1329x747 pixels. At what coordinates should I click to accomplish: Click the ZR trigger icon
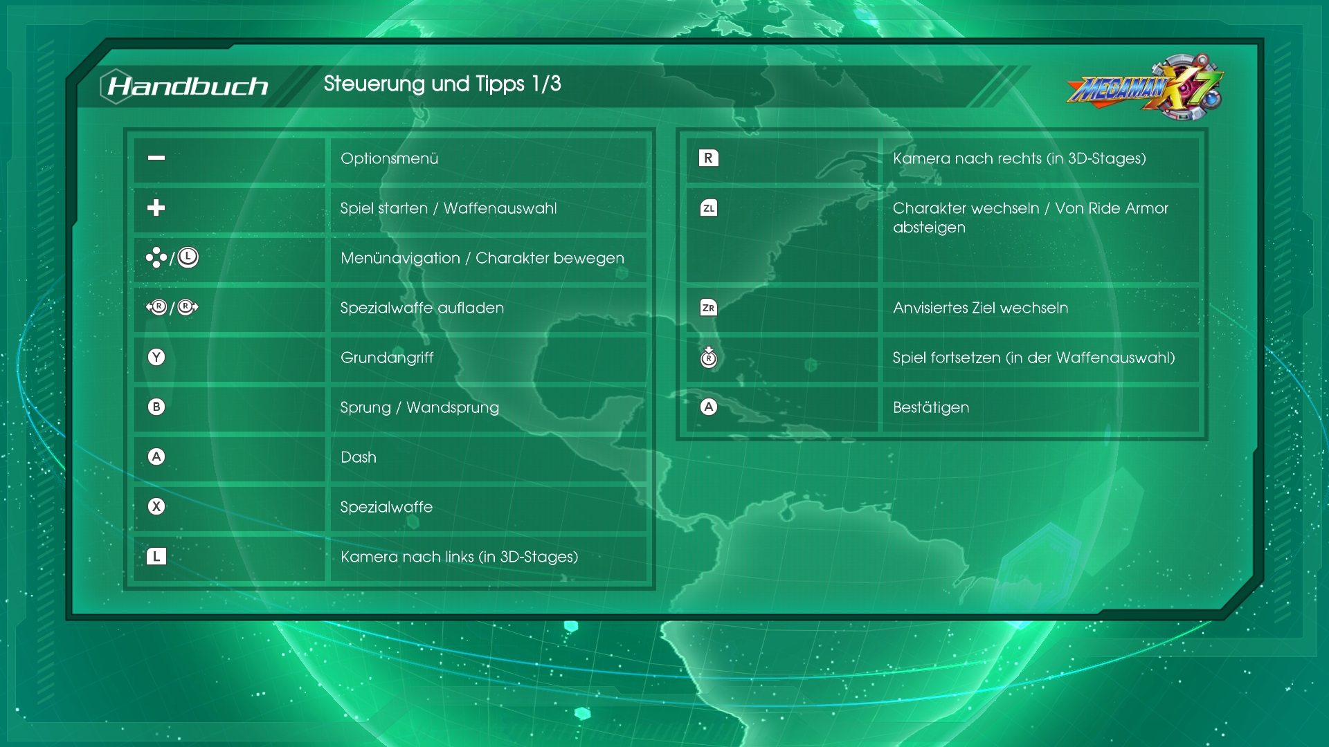pos(708,307)
